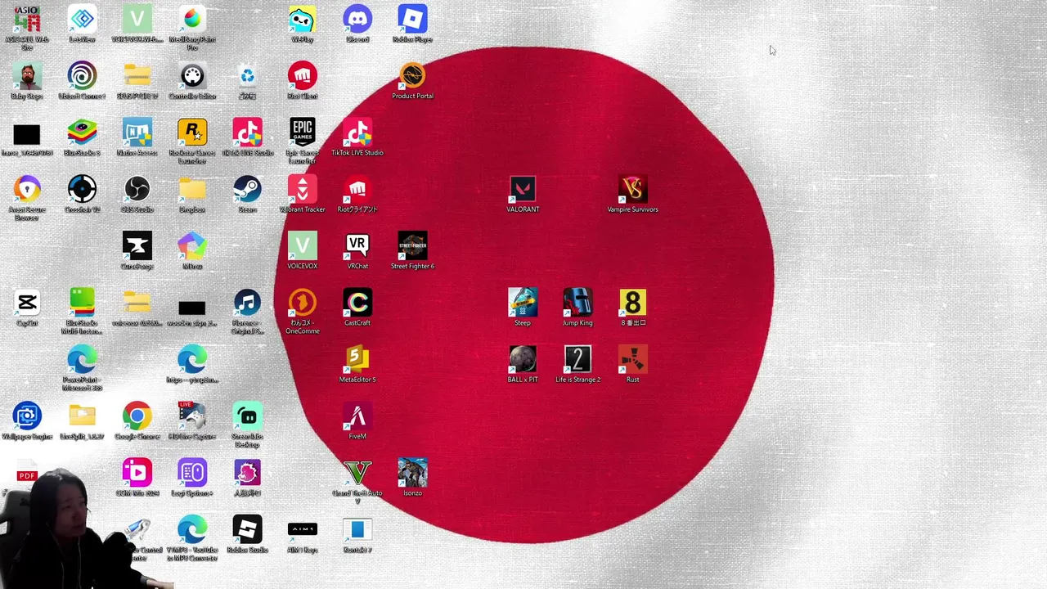
Task: Open Google Chrome
Action: 137,416
